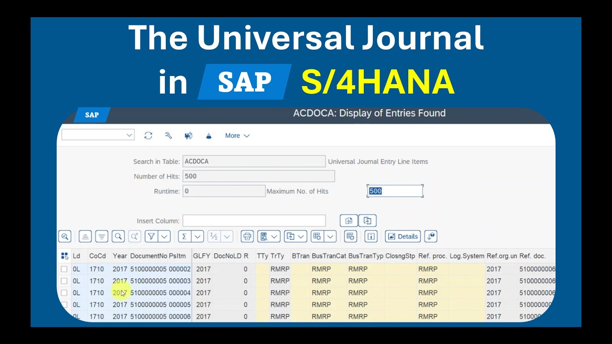This screenshot has width=612, height=344.
Task: Expand the Filter options dropdown arrow
Action: coord(164,236)
